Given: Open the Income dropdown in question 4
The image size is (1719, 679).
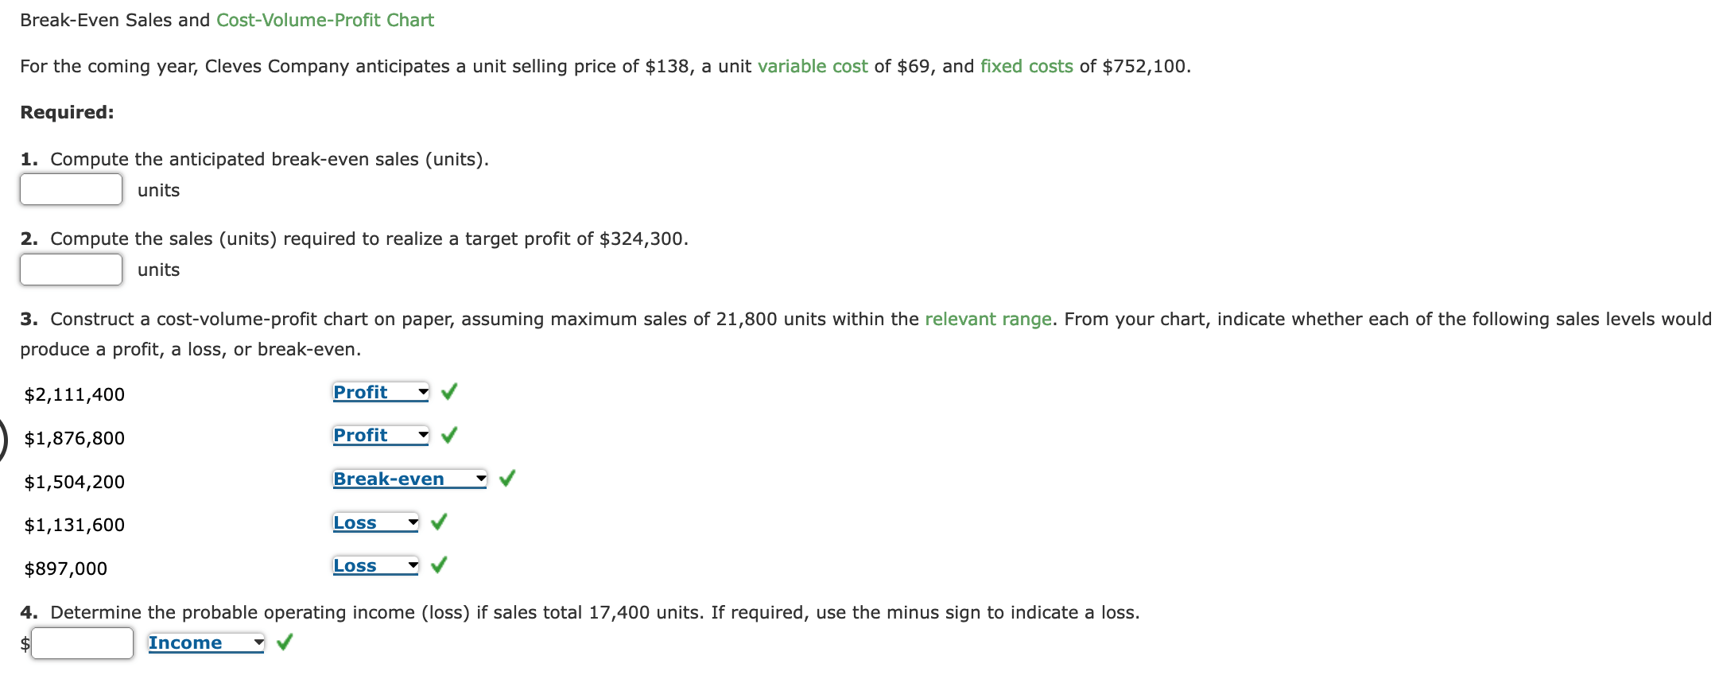Looking at the screenshot, I should pyautogui.click(x=206, y=643).
